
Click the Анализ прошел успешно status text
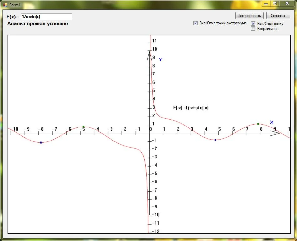click(x=38, y=24)
